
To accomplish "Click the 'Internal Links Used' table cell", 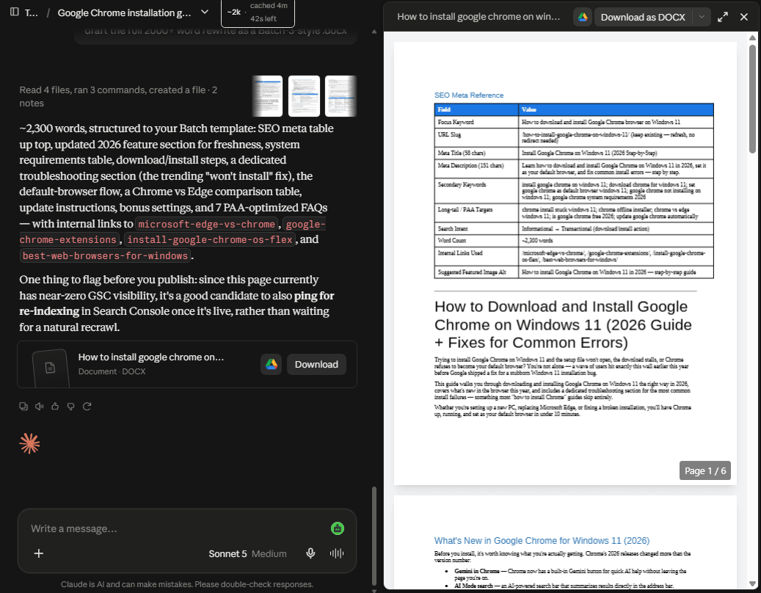I will tap(476, 256).
